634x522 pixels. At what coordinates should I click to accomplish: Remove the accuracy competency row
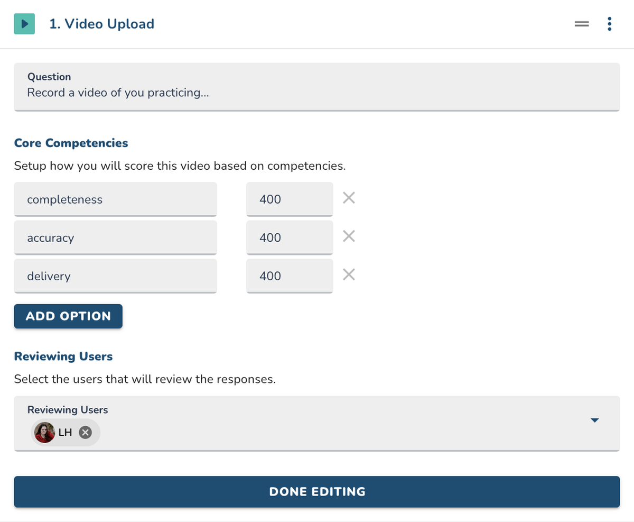[349, 236]
